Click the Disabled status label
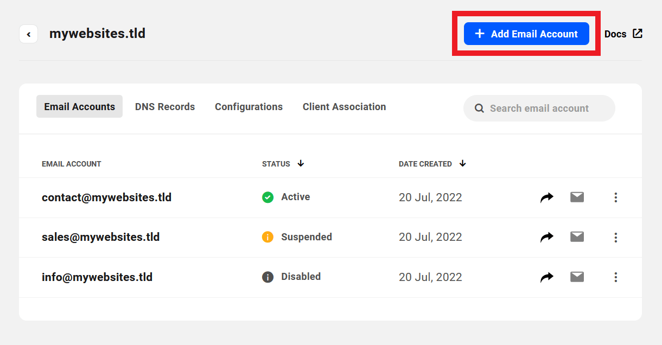This screenshot has height=345, width=662. tap(301, 277)
